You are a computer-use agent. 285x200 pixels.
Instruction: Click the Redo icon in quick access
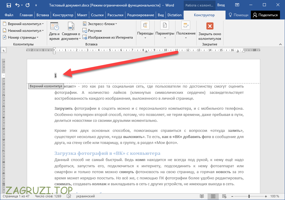[x=27, y=5]
